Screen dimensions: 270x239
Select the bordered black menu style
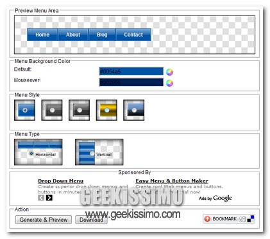[80, 110]
